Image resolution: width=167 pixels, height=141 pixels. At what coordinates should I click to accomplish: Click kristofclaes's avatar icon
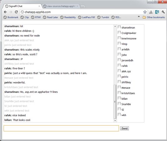click(x=119, y=93)
